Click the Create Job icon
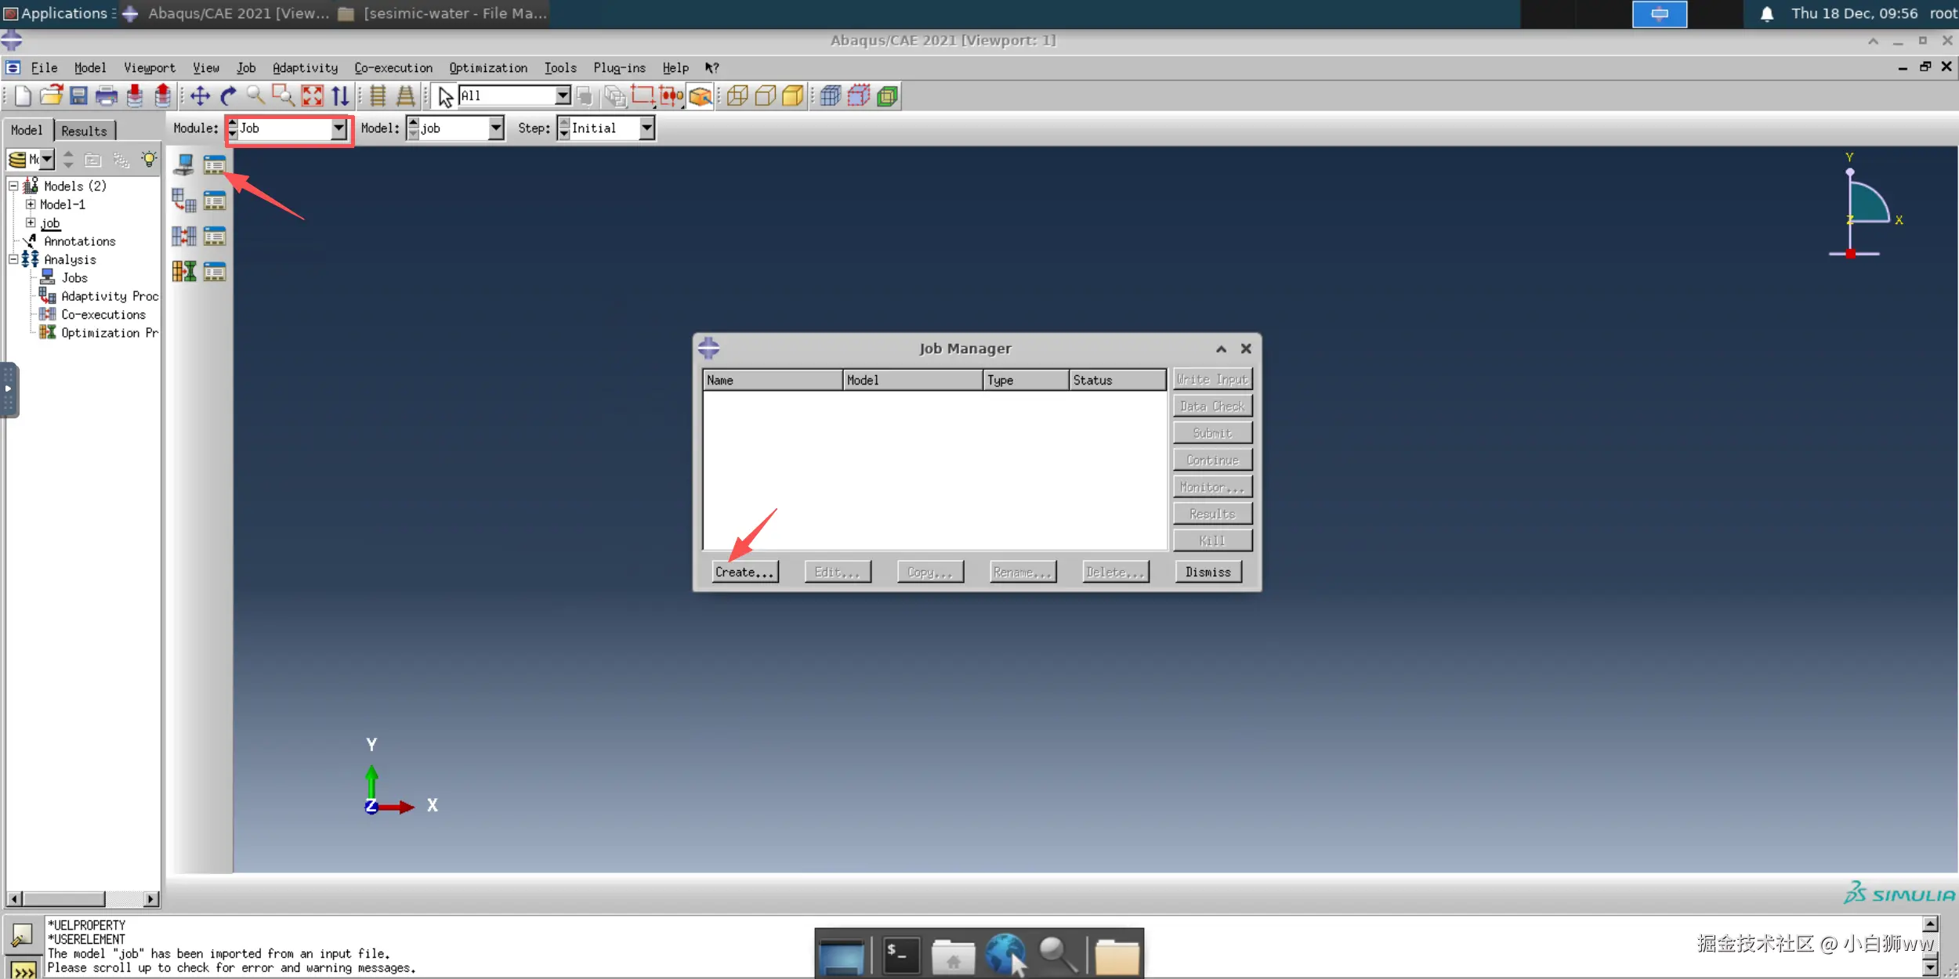1959x979 pixels. tap(183, 164)
